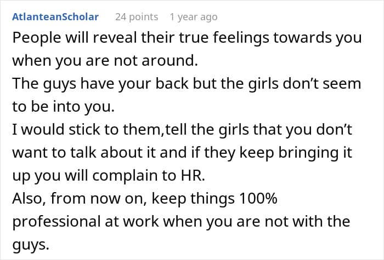Click the word 'People' starting the comment

(37, 38)
